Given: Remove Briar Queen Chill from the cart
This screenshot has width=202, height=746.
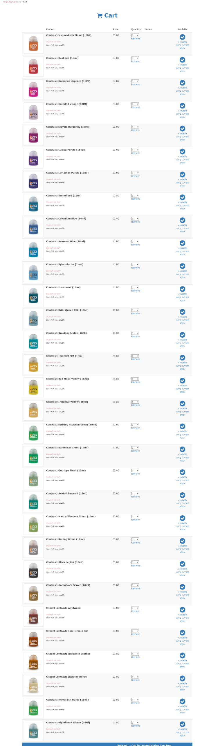Looking at the screenshot, I should point(136,313).
